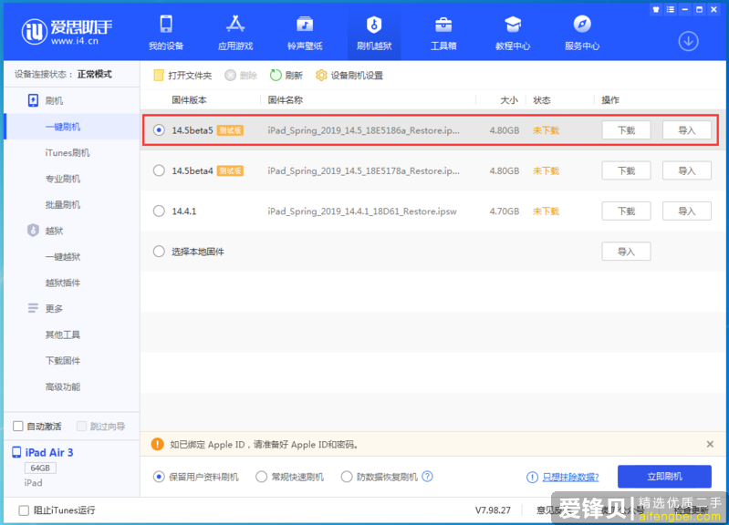Click the orange warning exclamation icon
Image resolution: width=729 pixels, height=525 pixels.
pos(158,444)
